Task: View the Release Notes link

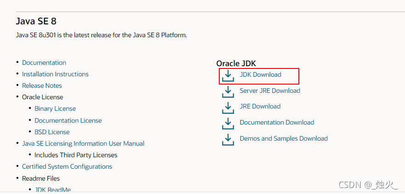Action: click(42, 86)
